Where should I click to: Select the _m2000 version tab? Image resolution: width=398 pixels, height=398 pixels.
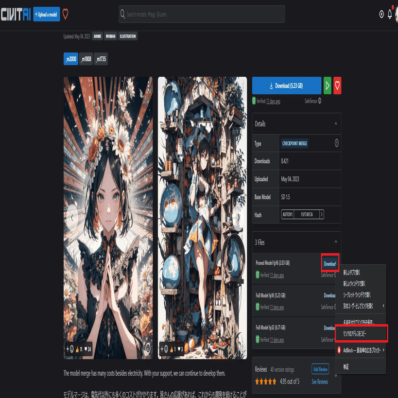click(71, 59)
